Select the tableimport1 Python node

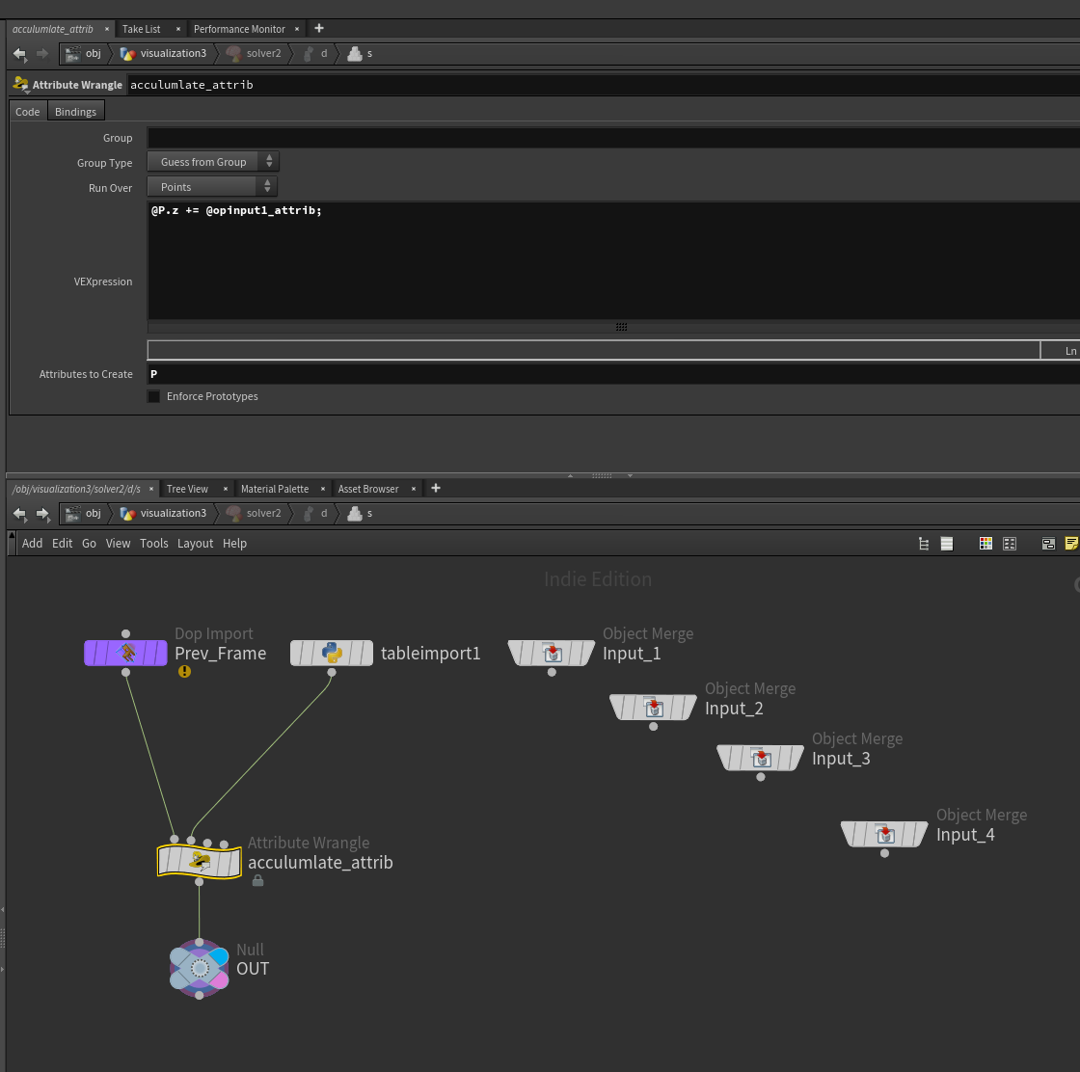coord(332,653)
